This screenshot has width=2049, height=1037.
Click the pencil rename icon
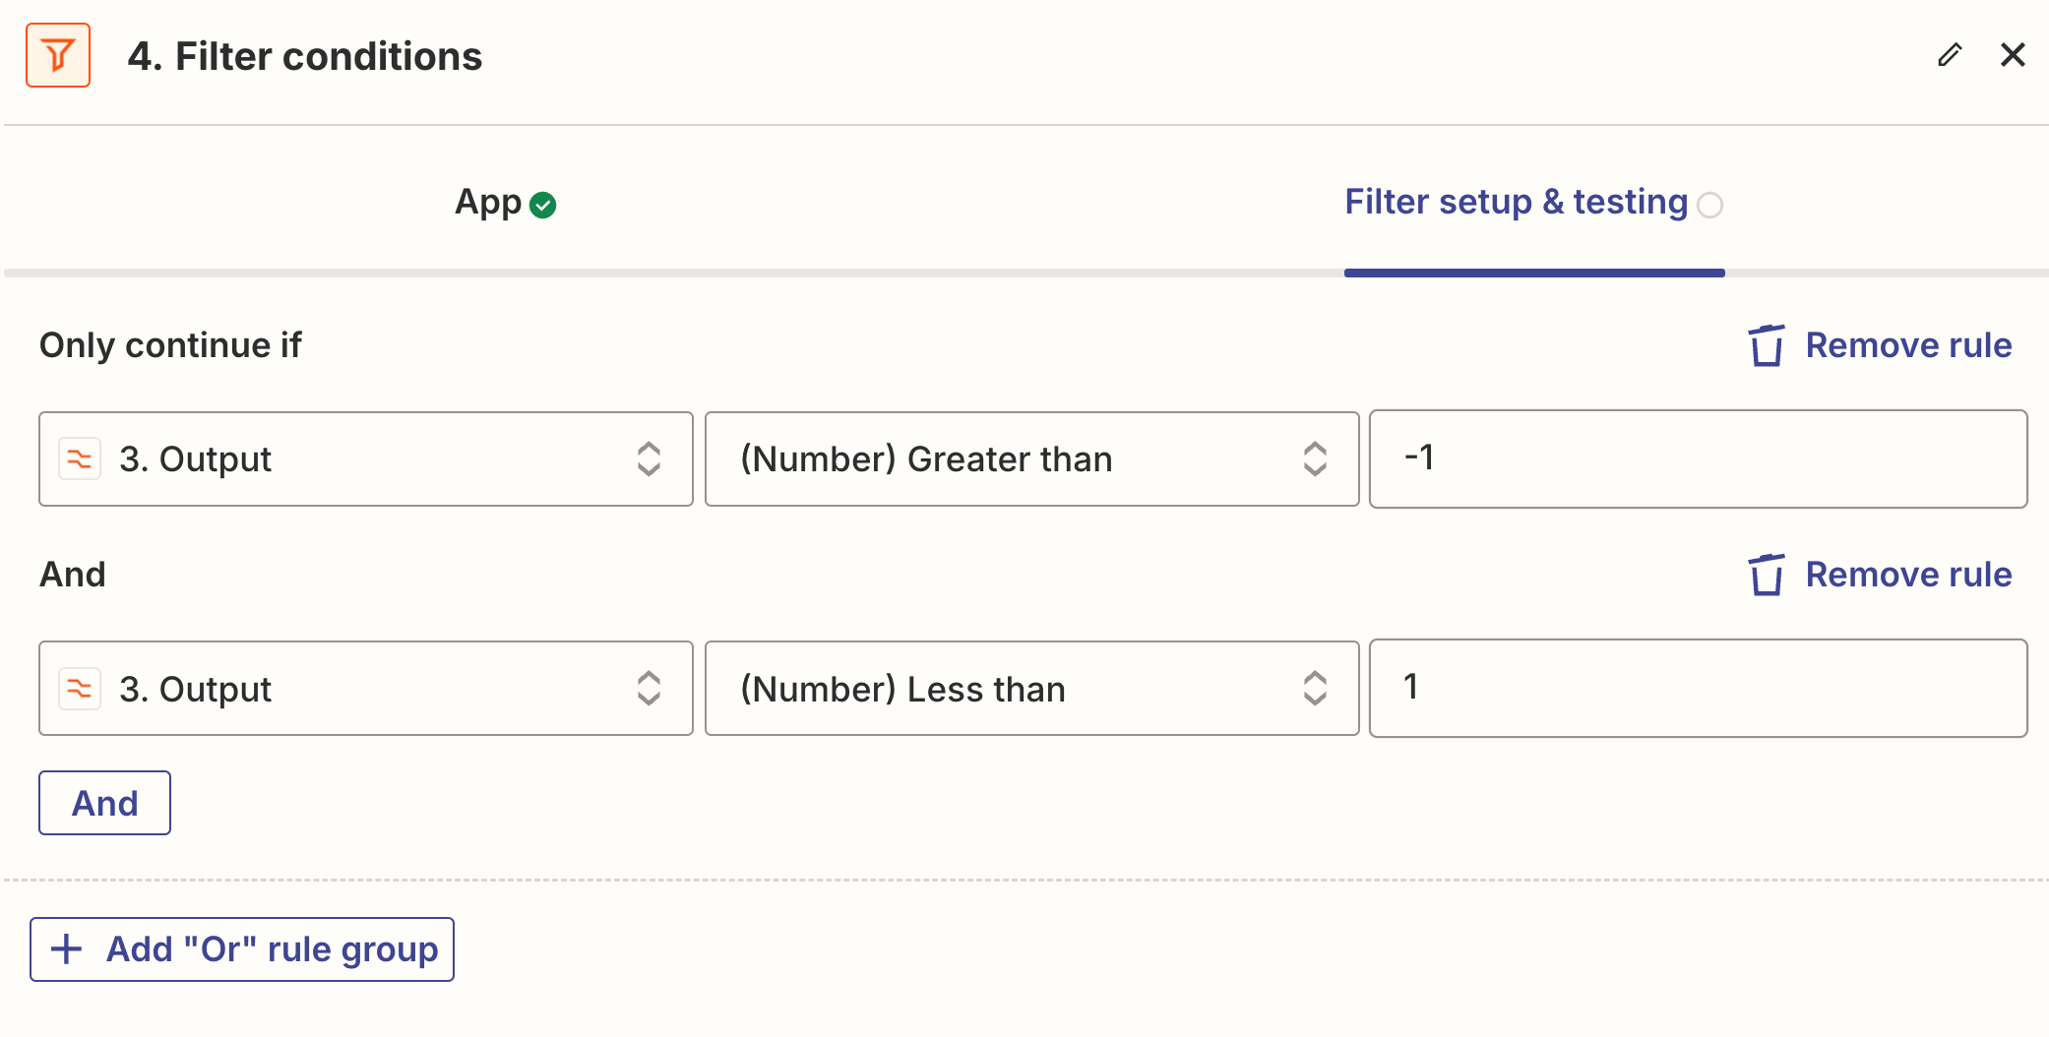click(1949, 55)
